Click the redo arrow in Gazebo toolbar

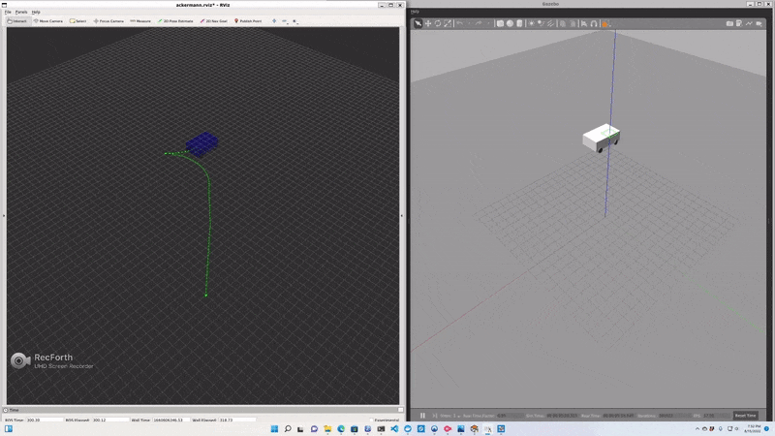[x=479, y=23]
